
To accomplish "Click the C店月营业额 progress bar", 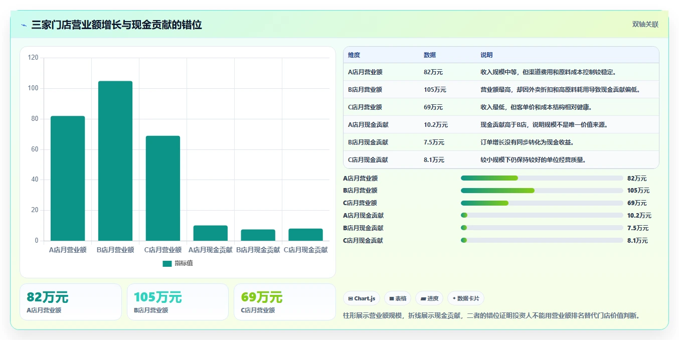I will [x=542, y=203].
